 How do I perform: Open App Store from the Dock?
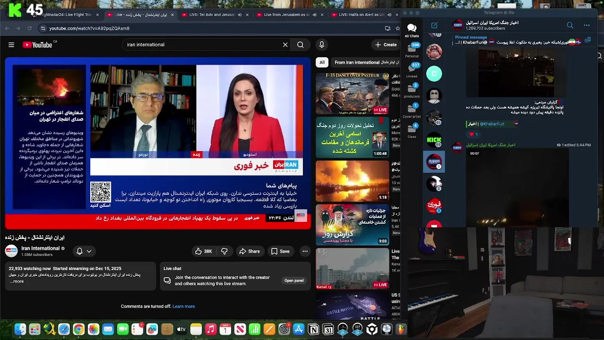point(299,330)
